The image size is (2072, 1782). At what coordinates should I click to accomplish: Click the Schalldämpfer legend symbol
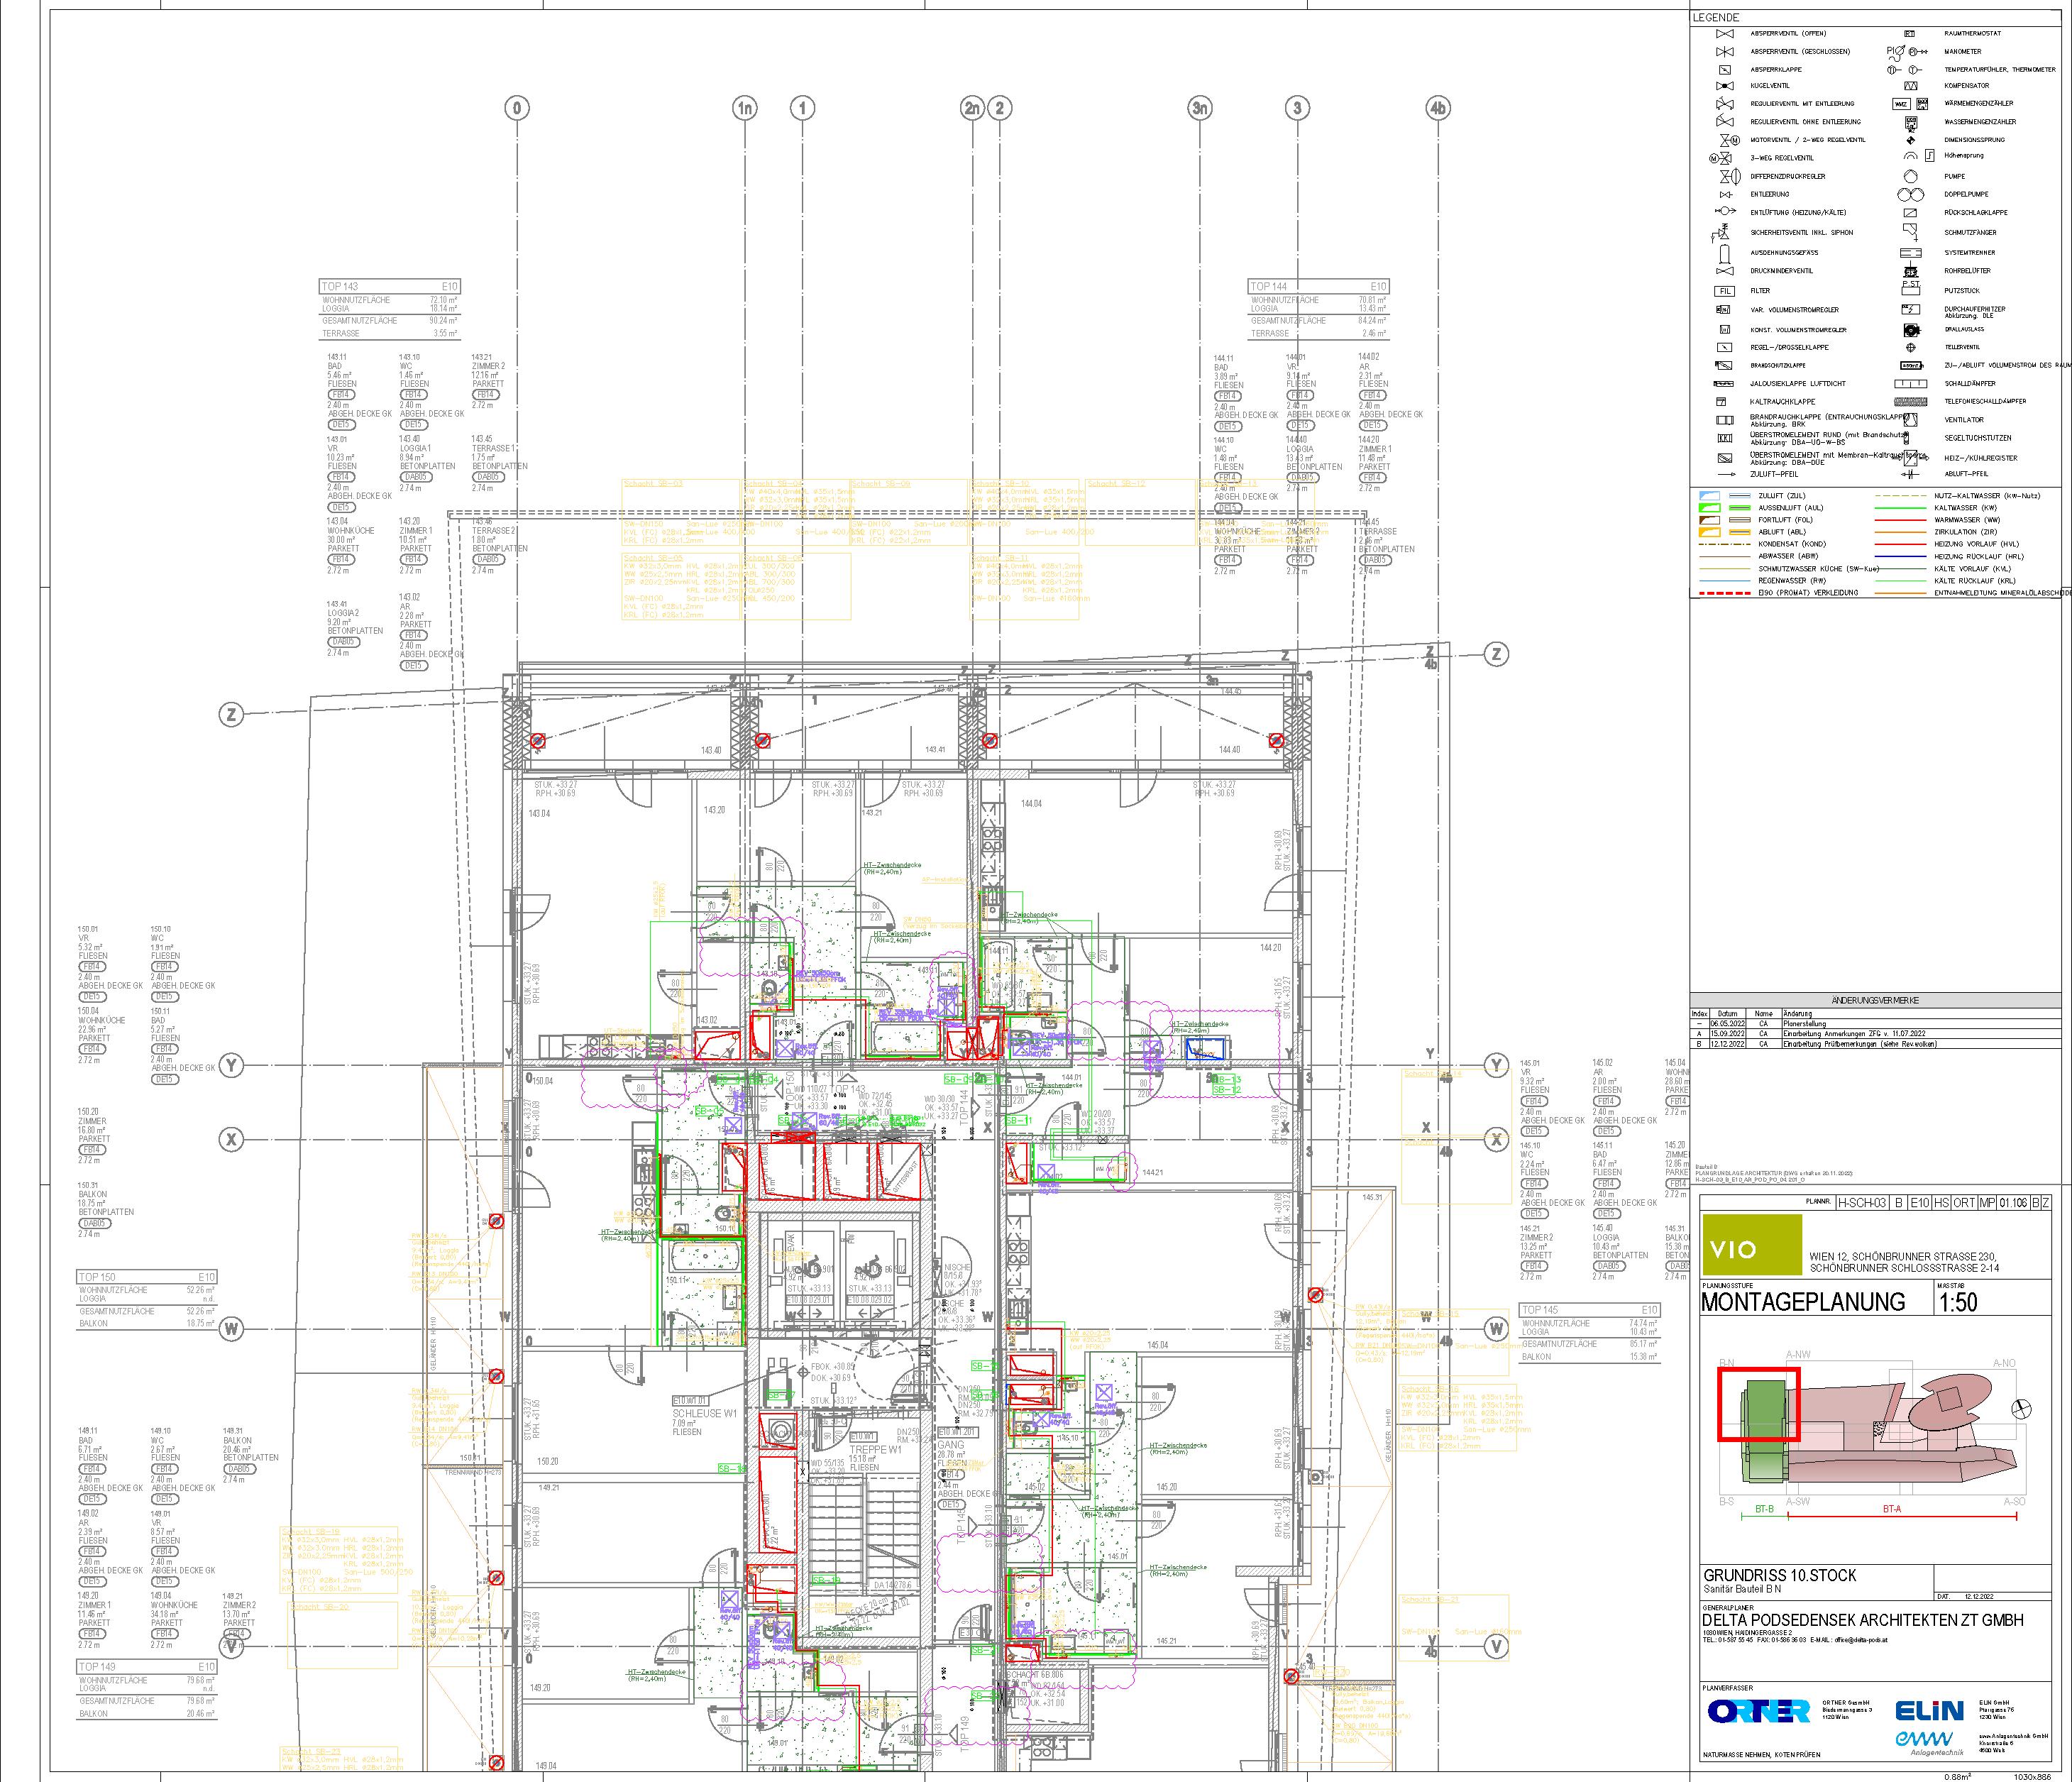pyautogui.click(x=1910, y=383)
